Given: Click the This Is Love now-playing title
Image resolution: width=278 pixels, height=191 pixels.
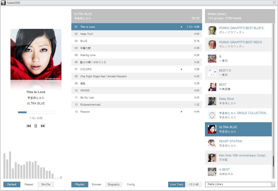Looking at the screenshot, I should pos(36,92).
